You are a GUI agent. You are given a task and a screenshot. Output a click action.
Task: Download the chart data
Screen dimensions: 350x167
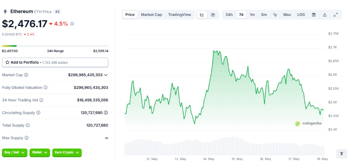tap(325, 15)
